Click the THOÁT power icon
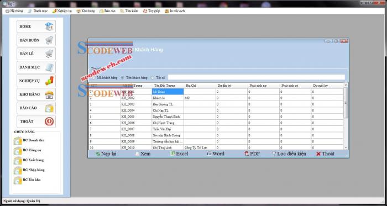 pos(49,122)
